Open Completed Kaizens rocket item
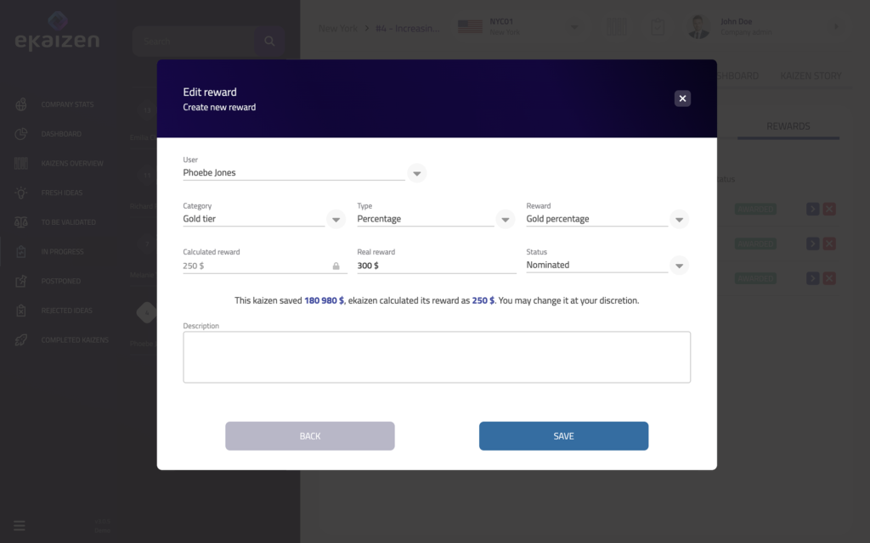 pyautogui.click(x=75, y=340)
